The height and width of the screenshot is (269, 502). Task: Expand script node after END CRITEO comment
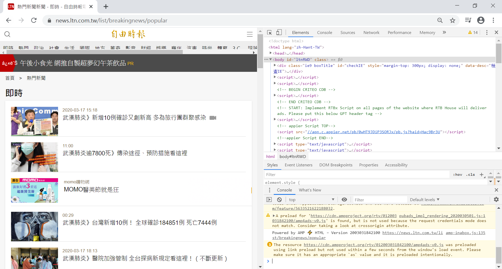click(x=275, y=119)
